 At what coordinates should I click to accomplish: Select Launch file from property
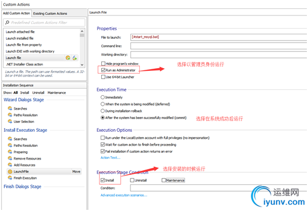click(24, 45)
